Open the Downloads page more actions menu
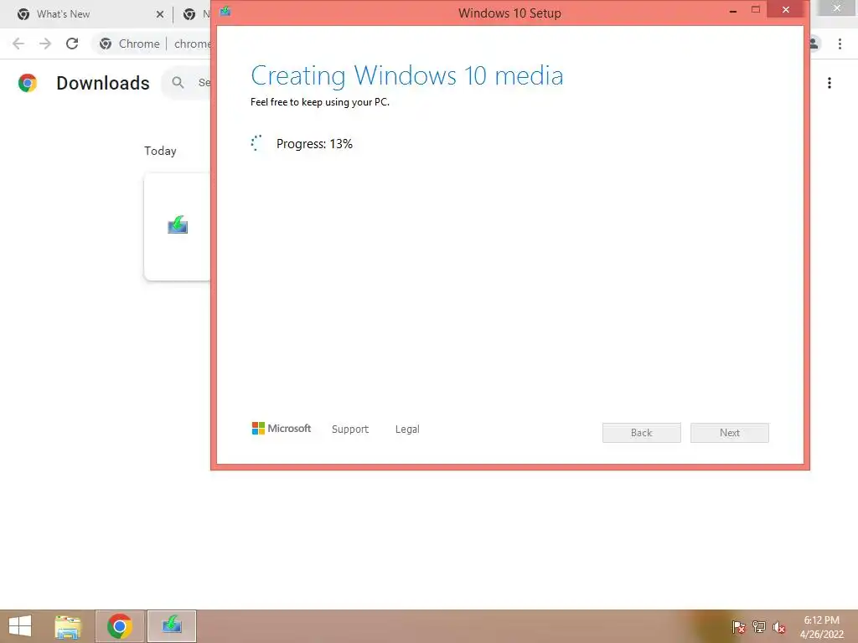The image size is (858, 643). coord(830,83)
